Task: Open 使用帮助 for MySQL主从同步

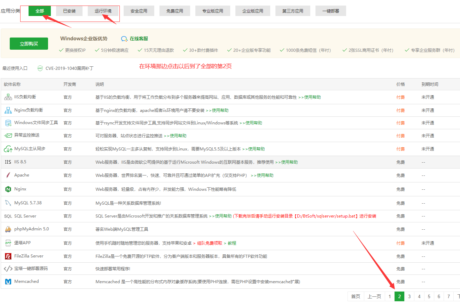Action: pos(254,149)
